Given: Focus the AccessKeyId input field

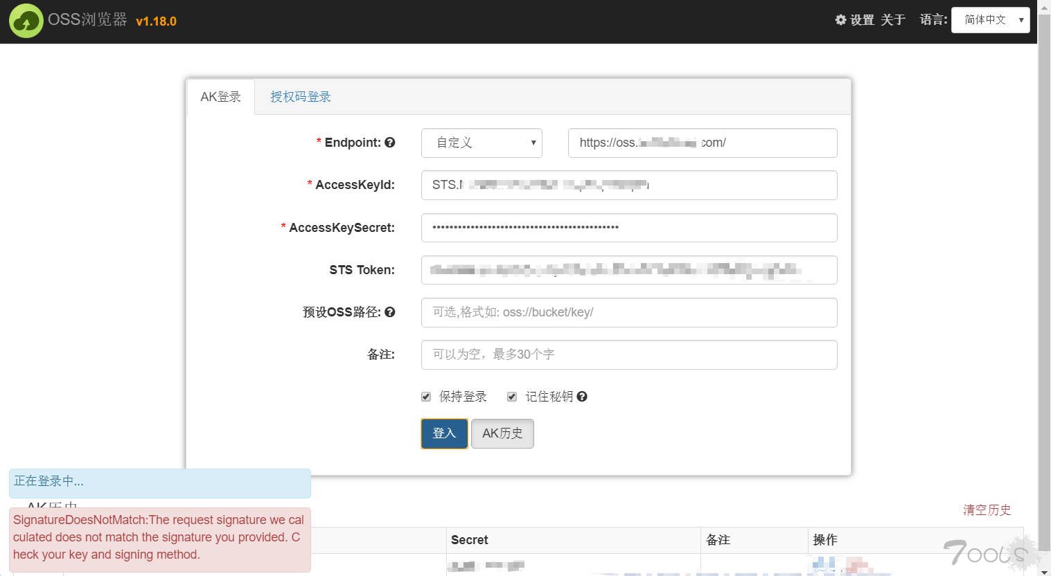Looking at the screenshot, I should coord(629,185).
